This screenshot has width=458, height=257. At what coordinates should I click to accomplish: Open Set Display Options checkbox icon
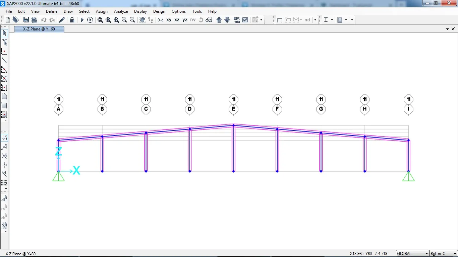pyautogui.click(x=245, y=20)
